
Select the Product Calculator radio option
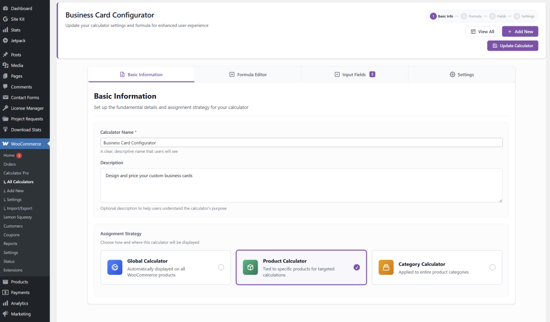coord(357,267)
